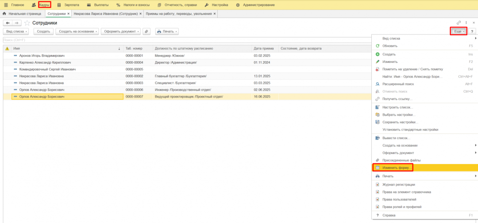Click the Создать toolbar button
478x223 pixels.
pyautogui.click(x=43, y=31)
